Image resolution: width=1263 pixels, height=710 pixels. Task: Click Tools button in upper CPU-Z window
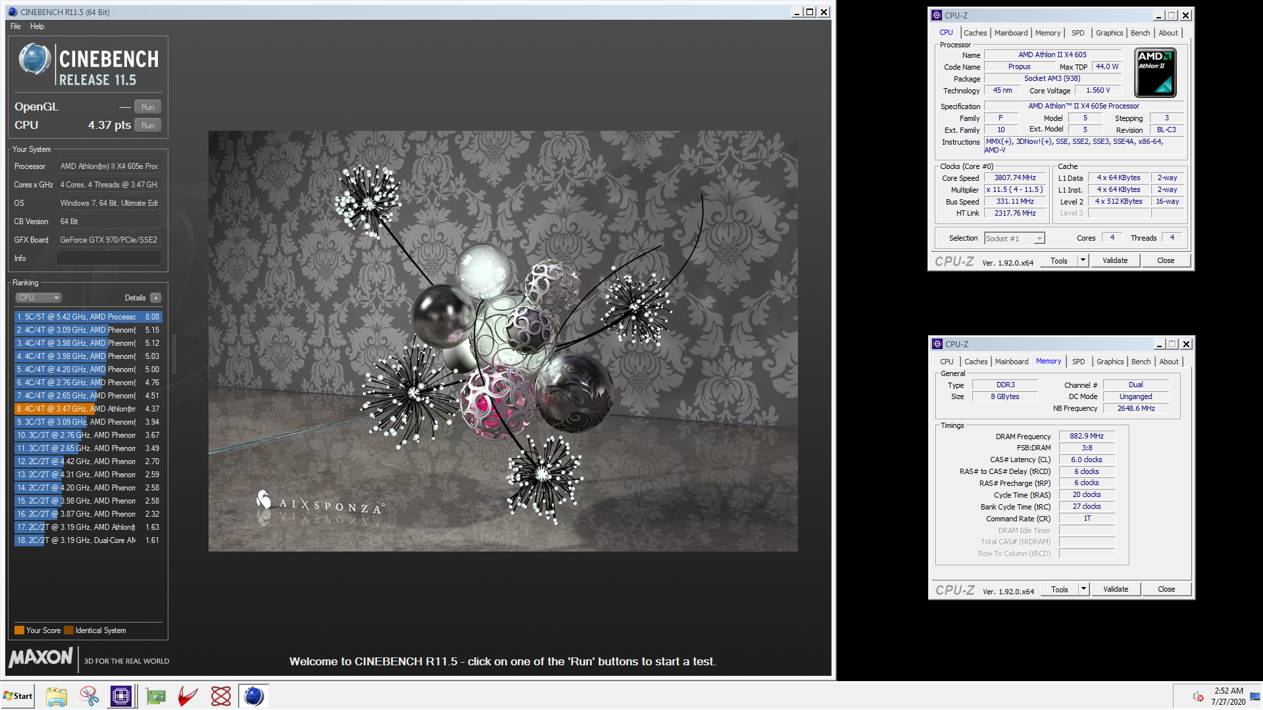1059,261
